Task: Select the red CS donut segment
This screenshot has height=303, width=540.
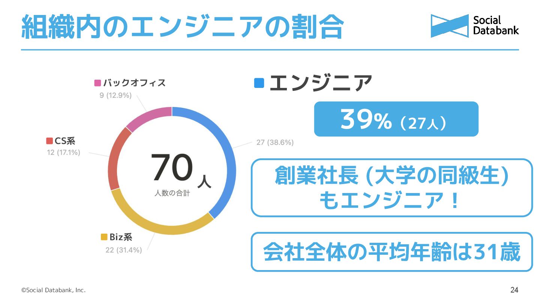Action: click(x=115, y=157)
